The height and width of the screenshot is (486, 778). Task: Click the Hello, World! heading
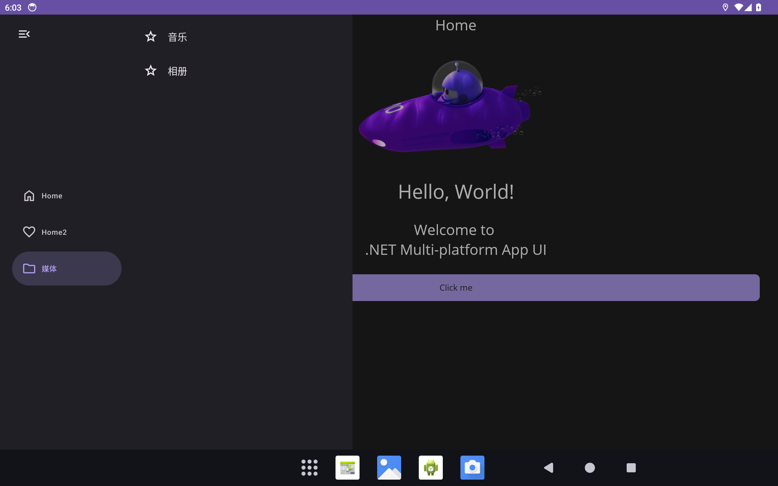456,192
